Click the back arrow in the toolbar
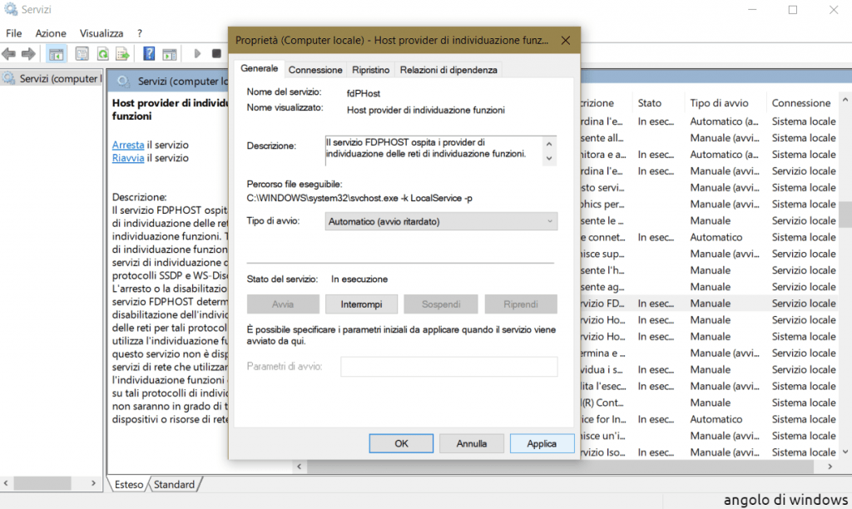The width and height of the screenshot is (852, 509). click(9, 54)
